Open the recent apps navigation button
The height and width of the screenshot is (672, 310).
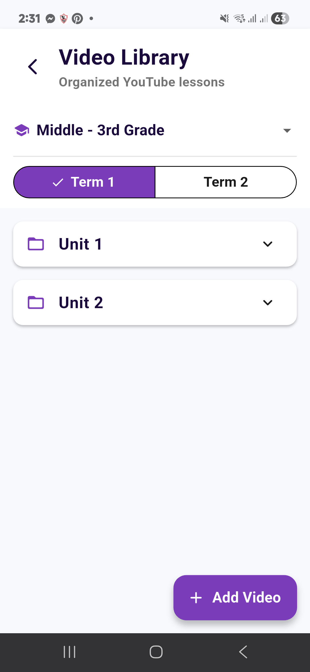tap(69, 652)
